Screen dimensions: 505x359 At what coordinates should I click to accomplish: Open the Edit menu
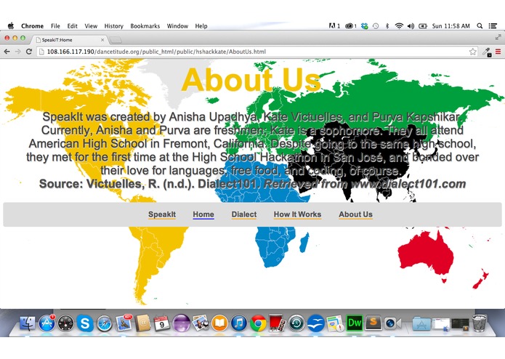coord(72,26)
